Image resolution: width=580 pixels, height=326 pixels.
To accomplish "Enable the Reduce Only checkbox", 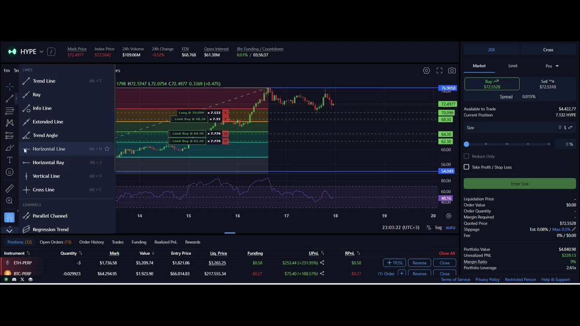I will [x=466, y=156].
